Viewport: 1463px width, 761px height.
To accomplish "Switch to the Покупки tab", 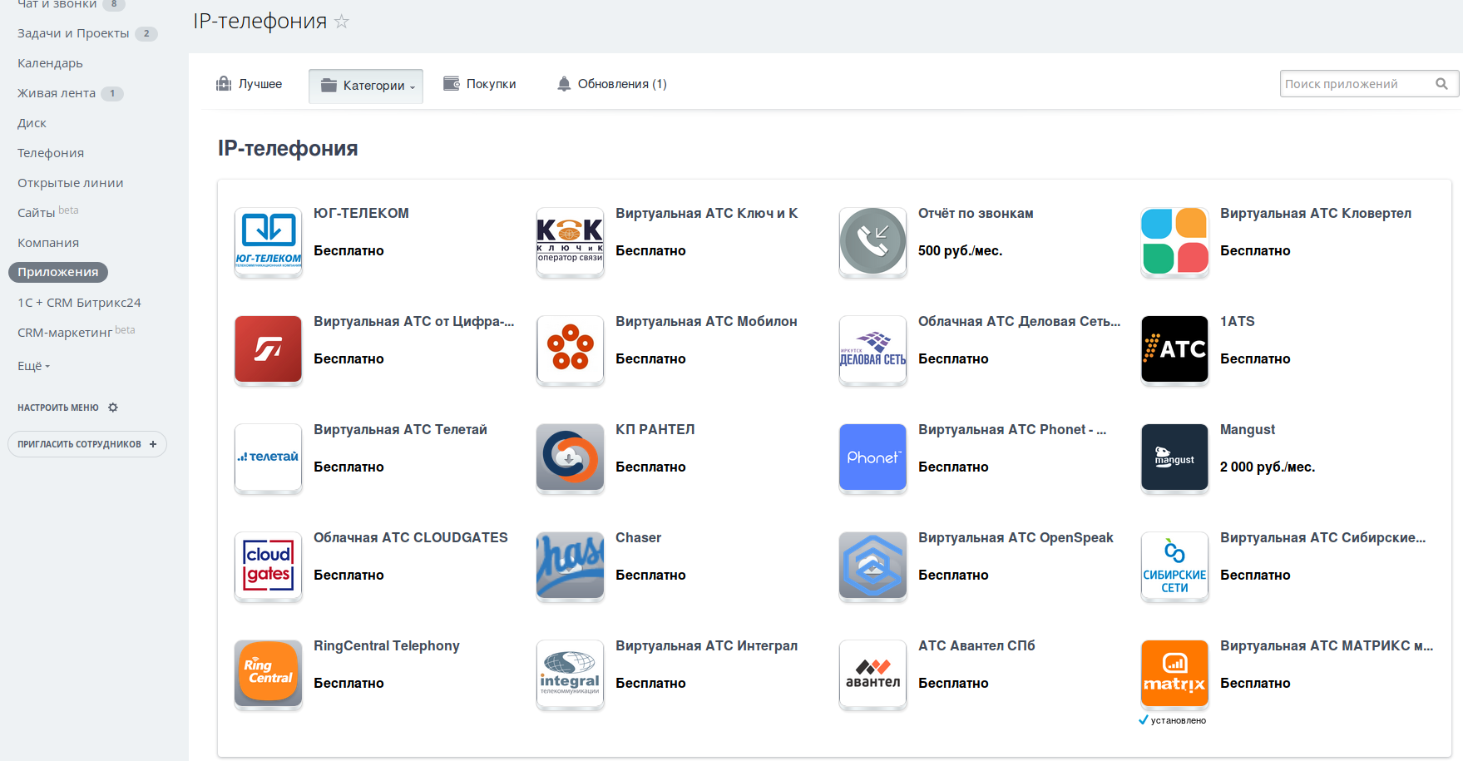I will pyautogui.click(x=480, y=84).
